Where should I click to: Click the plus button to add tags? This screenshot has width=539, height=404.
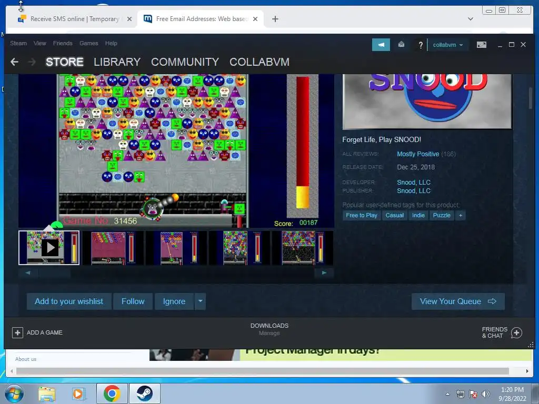460,215
